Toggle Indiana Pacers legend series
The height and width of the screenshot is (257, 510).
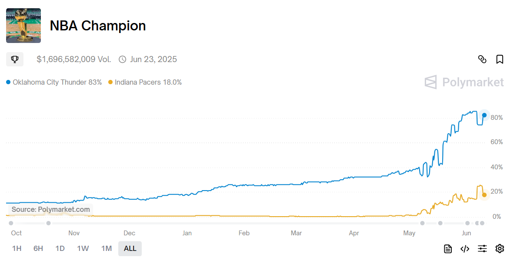point(145,82)
